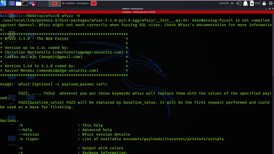Viewport: 274px width, 154px height.
Task: Click the '--help' option row
Action: 65,130
